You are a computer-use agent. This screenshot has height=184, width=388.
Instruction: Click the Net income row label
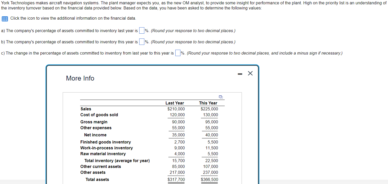95,135
